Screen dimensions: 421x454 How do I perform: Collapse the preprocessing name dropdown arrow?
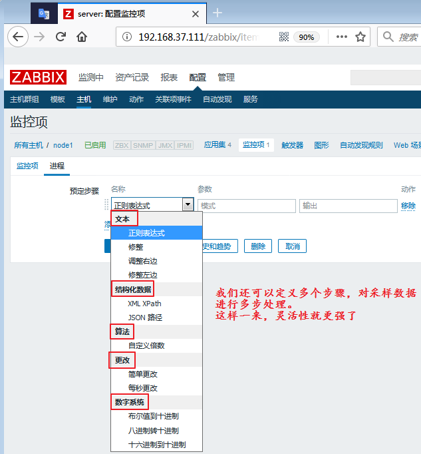(188, 206)
